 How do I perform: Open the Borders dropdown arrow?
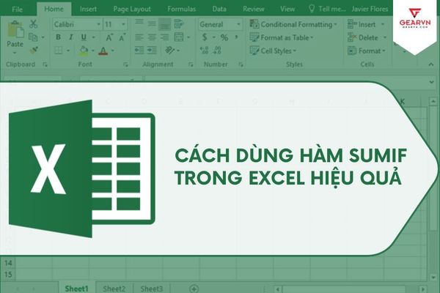(x=68, y=51)
